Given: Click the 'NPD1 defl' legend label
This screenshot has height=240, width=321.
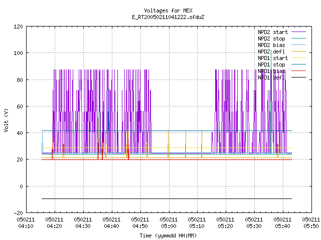Looking at the screenshot, I should (271, 78).
